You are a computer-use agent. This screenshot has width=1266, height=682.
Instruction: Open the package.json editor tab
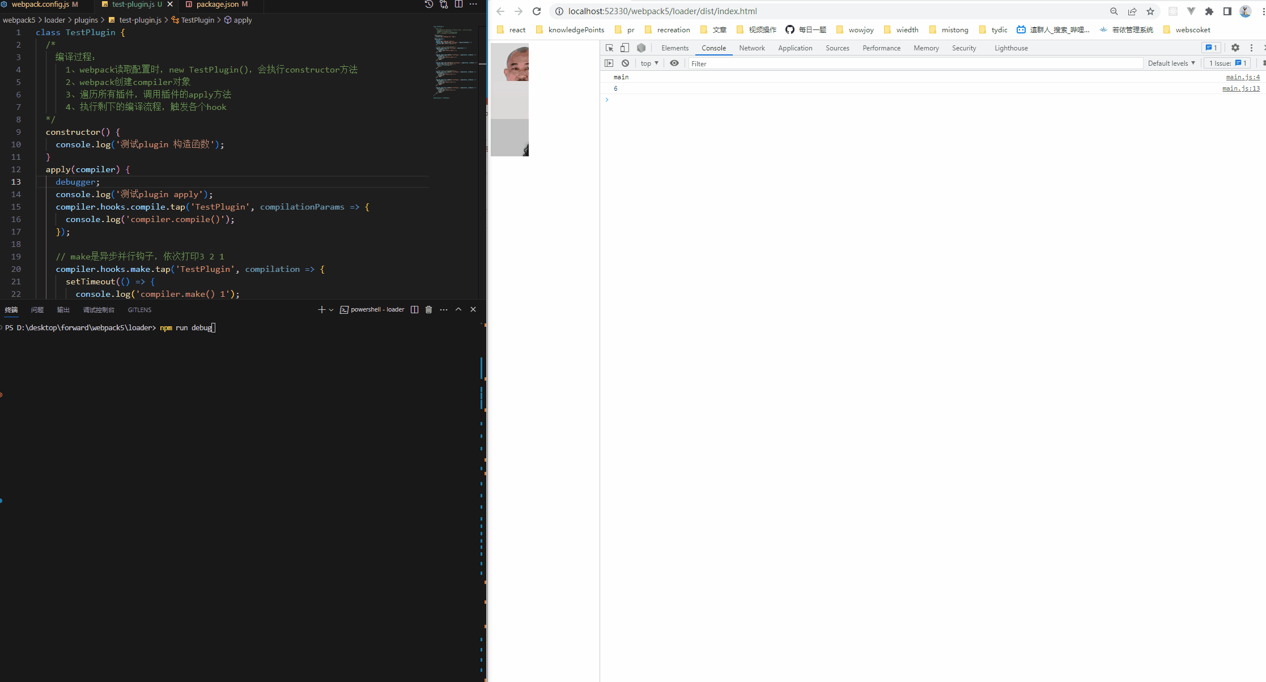pos(217,5)
